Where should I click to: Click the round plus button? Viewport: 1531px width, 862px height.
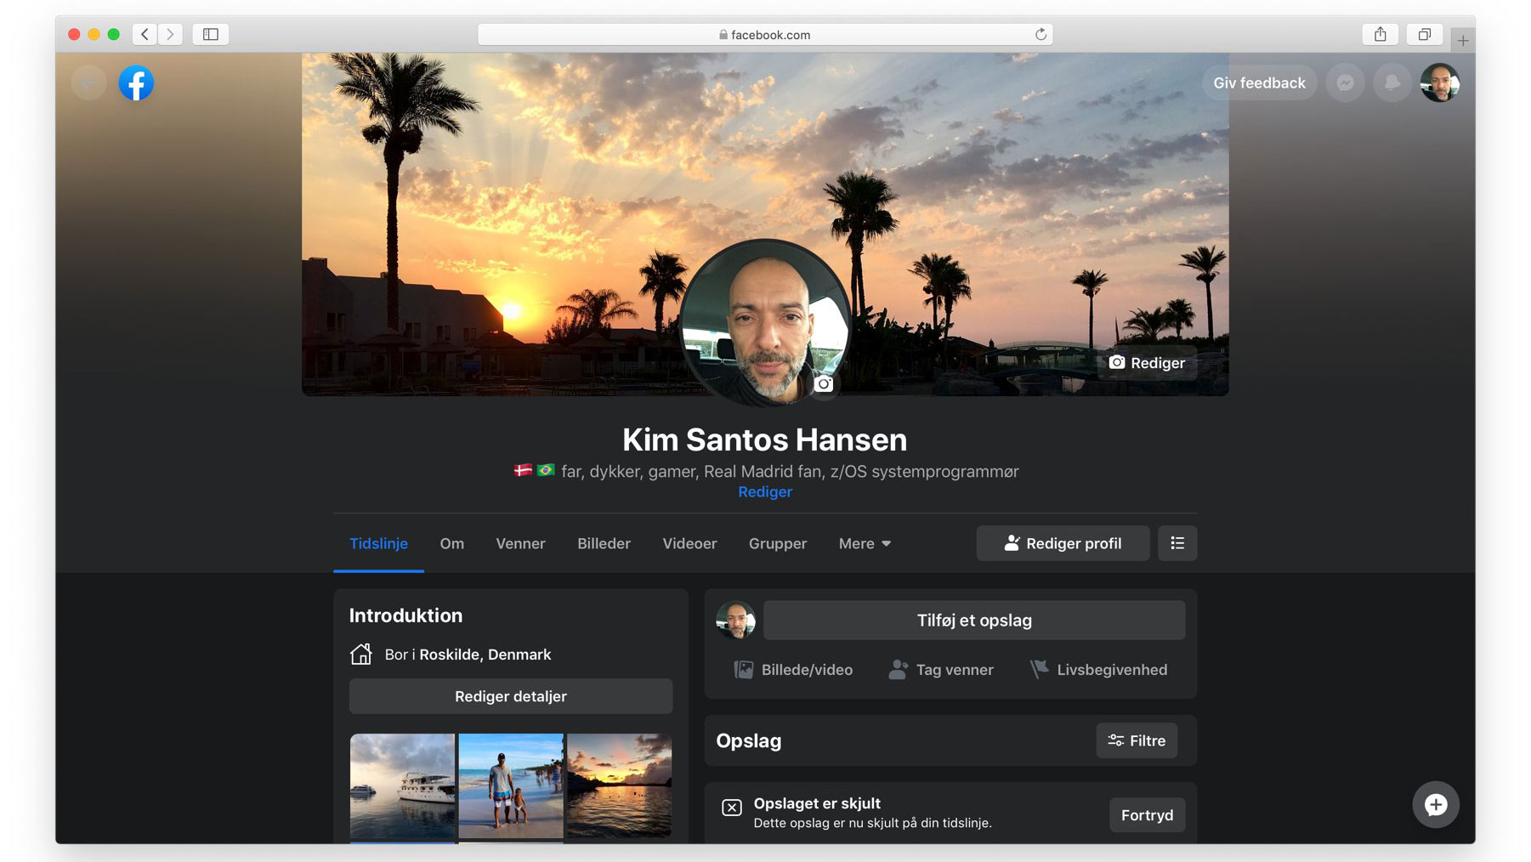[x=1435, y=804]
